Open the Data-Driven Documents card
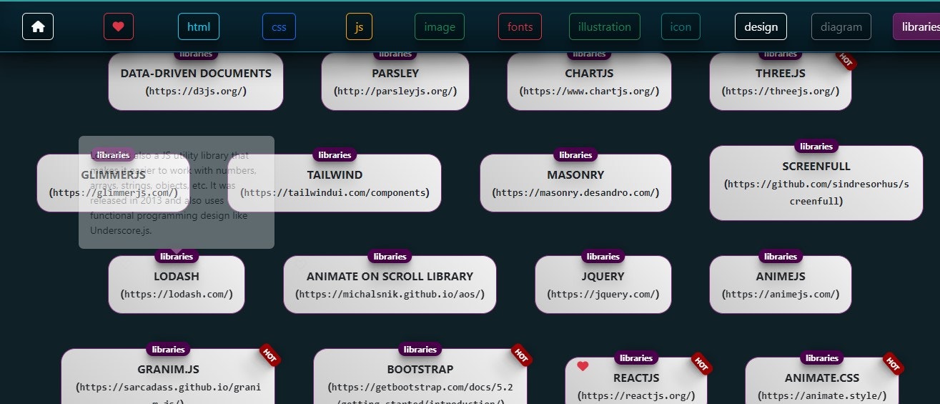This screenshot has height=404, width=940. click(196, 82)
